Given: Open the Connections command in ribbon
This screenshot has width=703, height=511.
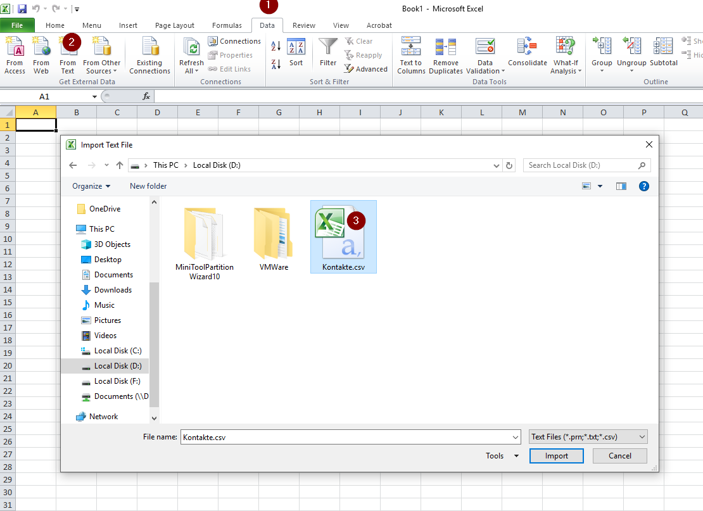Looking at the screenshot, I should click(234, 41).
